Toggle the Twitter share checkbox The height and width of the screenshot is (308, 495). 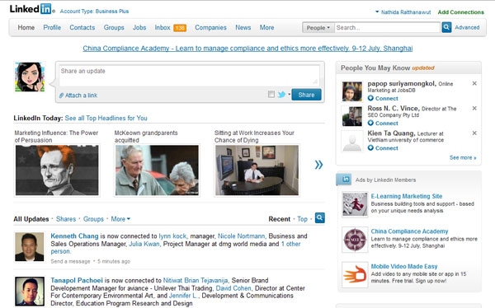pyautogui.click(x=271, y=94)
